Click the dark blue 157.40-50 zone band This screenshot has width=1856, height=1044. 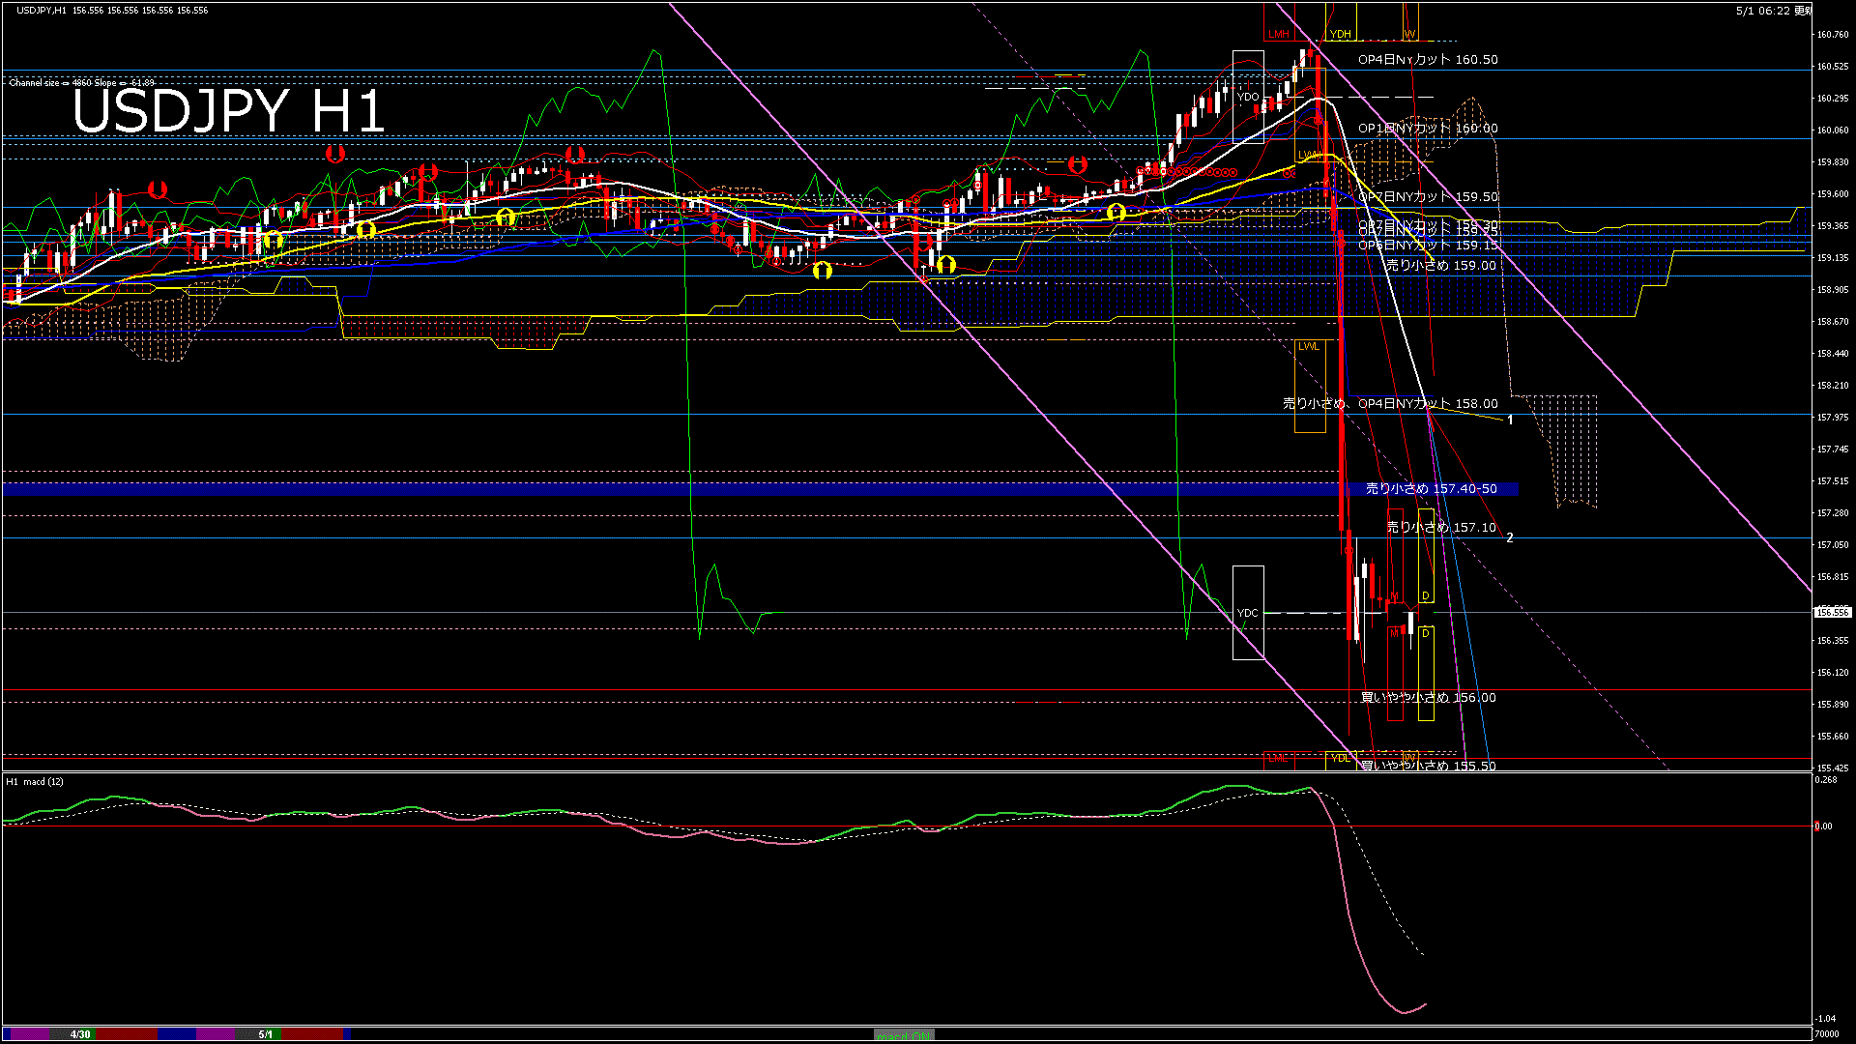[x=580, y=490]
